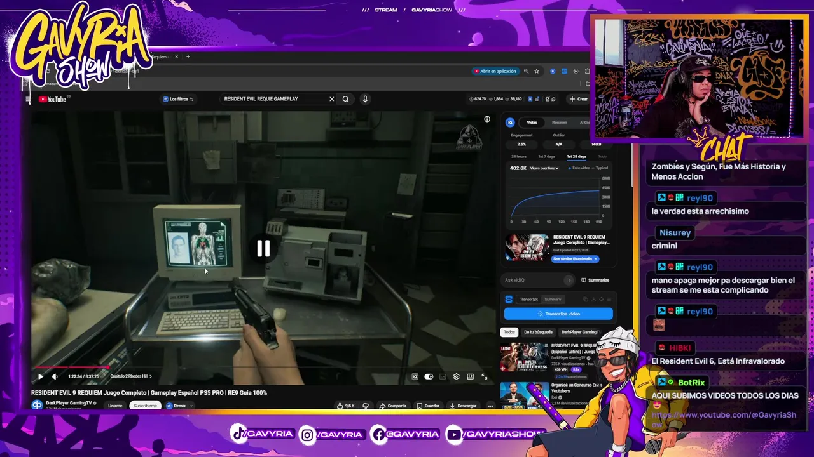This screenshot has height=457, width=814.
Task: Open the more actions ellipsis menu
Action: coord(490,406)
